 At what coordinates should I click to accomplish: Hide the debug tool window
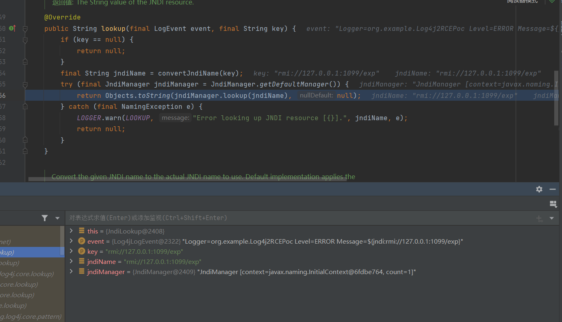point(552,189)
